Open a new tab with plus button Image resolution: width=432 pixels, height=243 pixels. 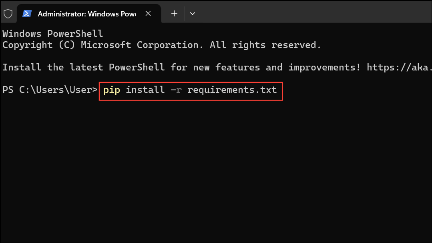174,14
